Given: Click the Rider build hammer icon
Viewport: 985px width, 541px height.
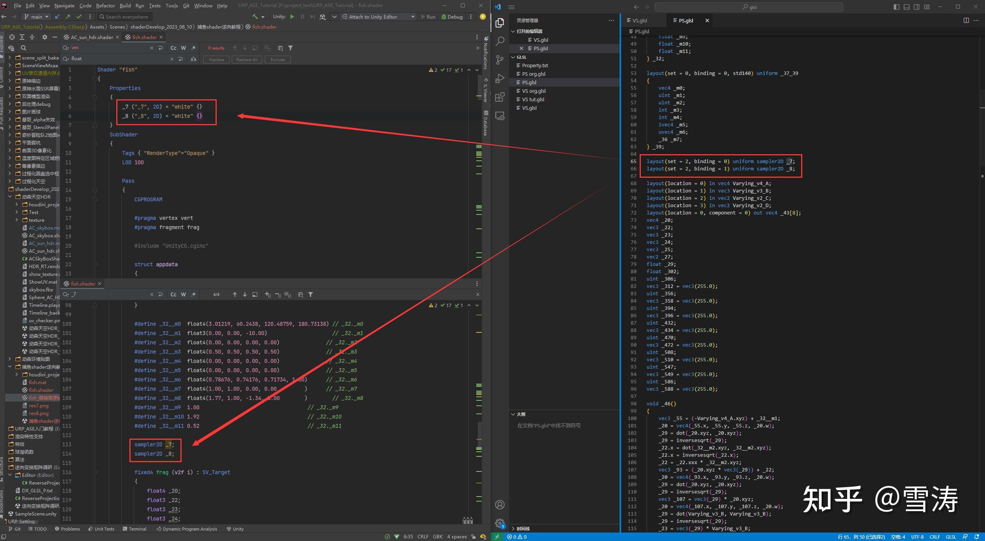Looking at the screenshot, I should tap(255, 17).
